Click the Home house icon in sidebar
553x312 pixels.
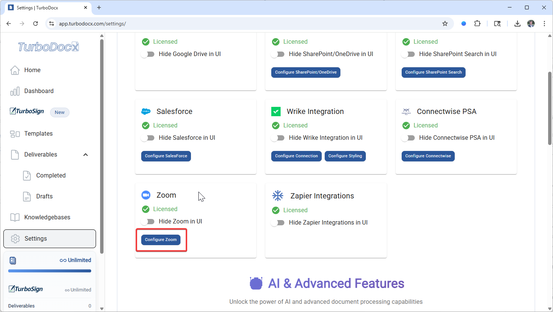click(15, 70)
